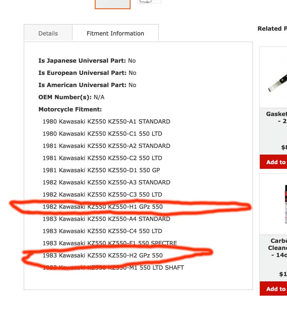Viewport: 287px width, 310px height.
Task: Click the Related Products heading
Action: pyautogui.click(x=272, y=29)
